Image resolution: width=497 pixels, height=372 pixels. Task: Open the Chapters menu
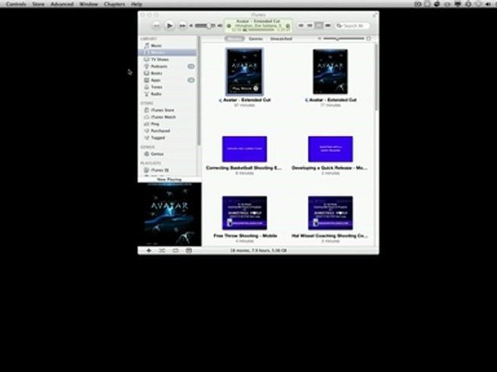[114, 4]
